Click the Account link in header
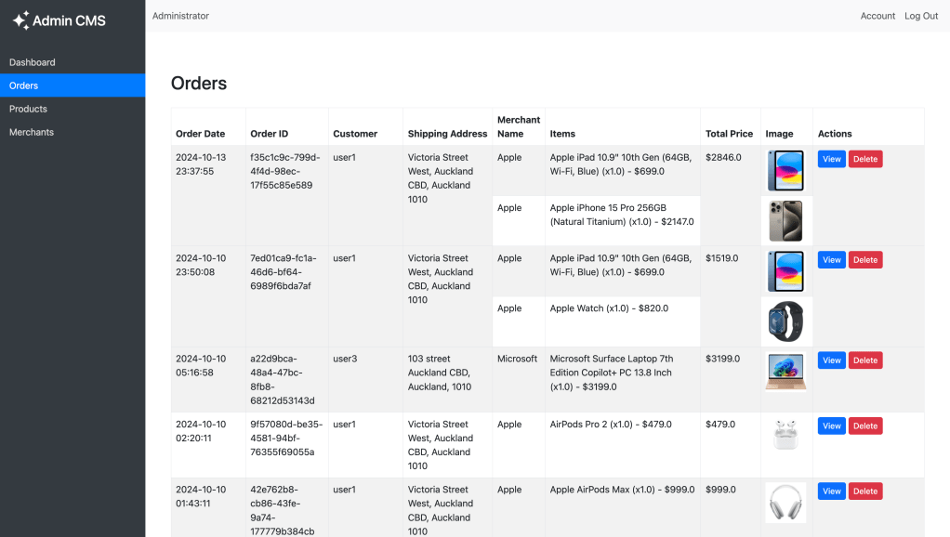Viewport: 950px width, 537px height. (877, 16)
